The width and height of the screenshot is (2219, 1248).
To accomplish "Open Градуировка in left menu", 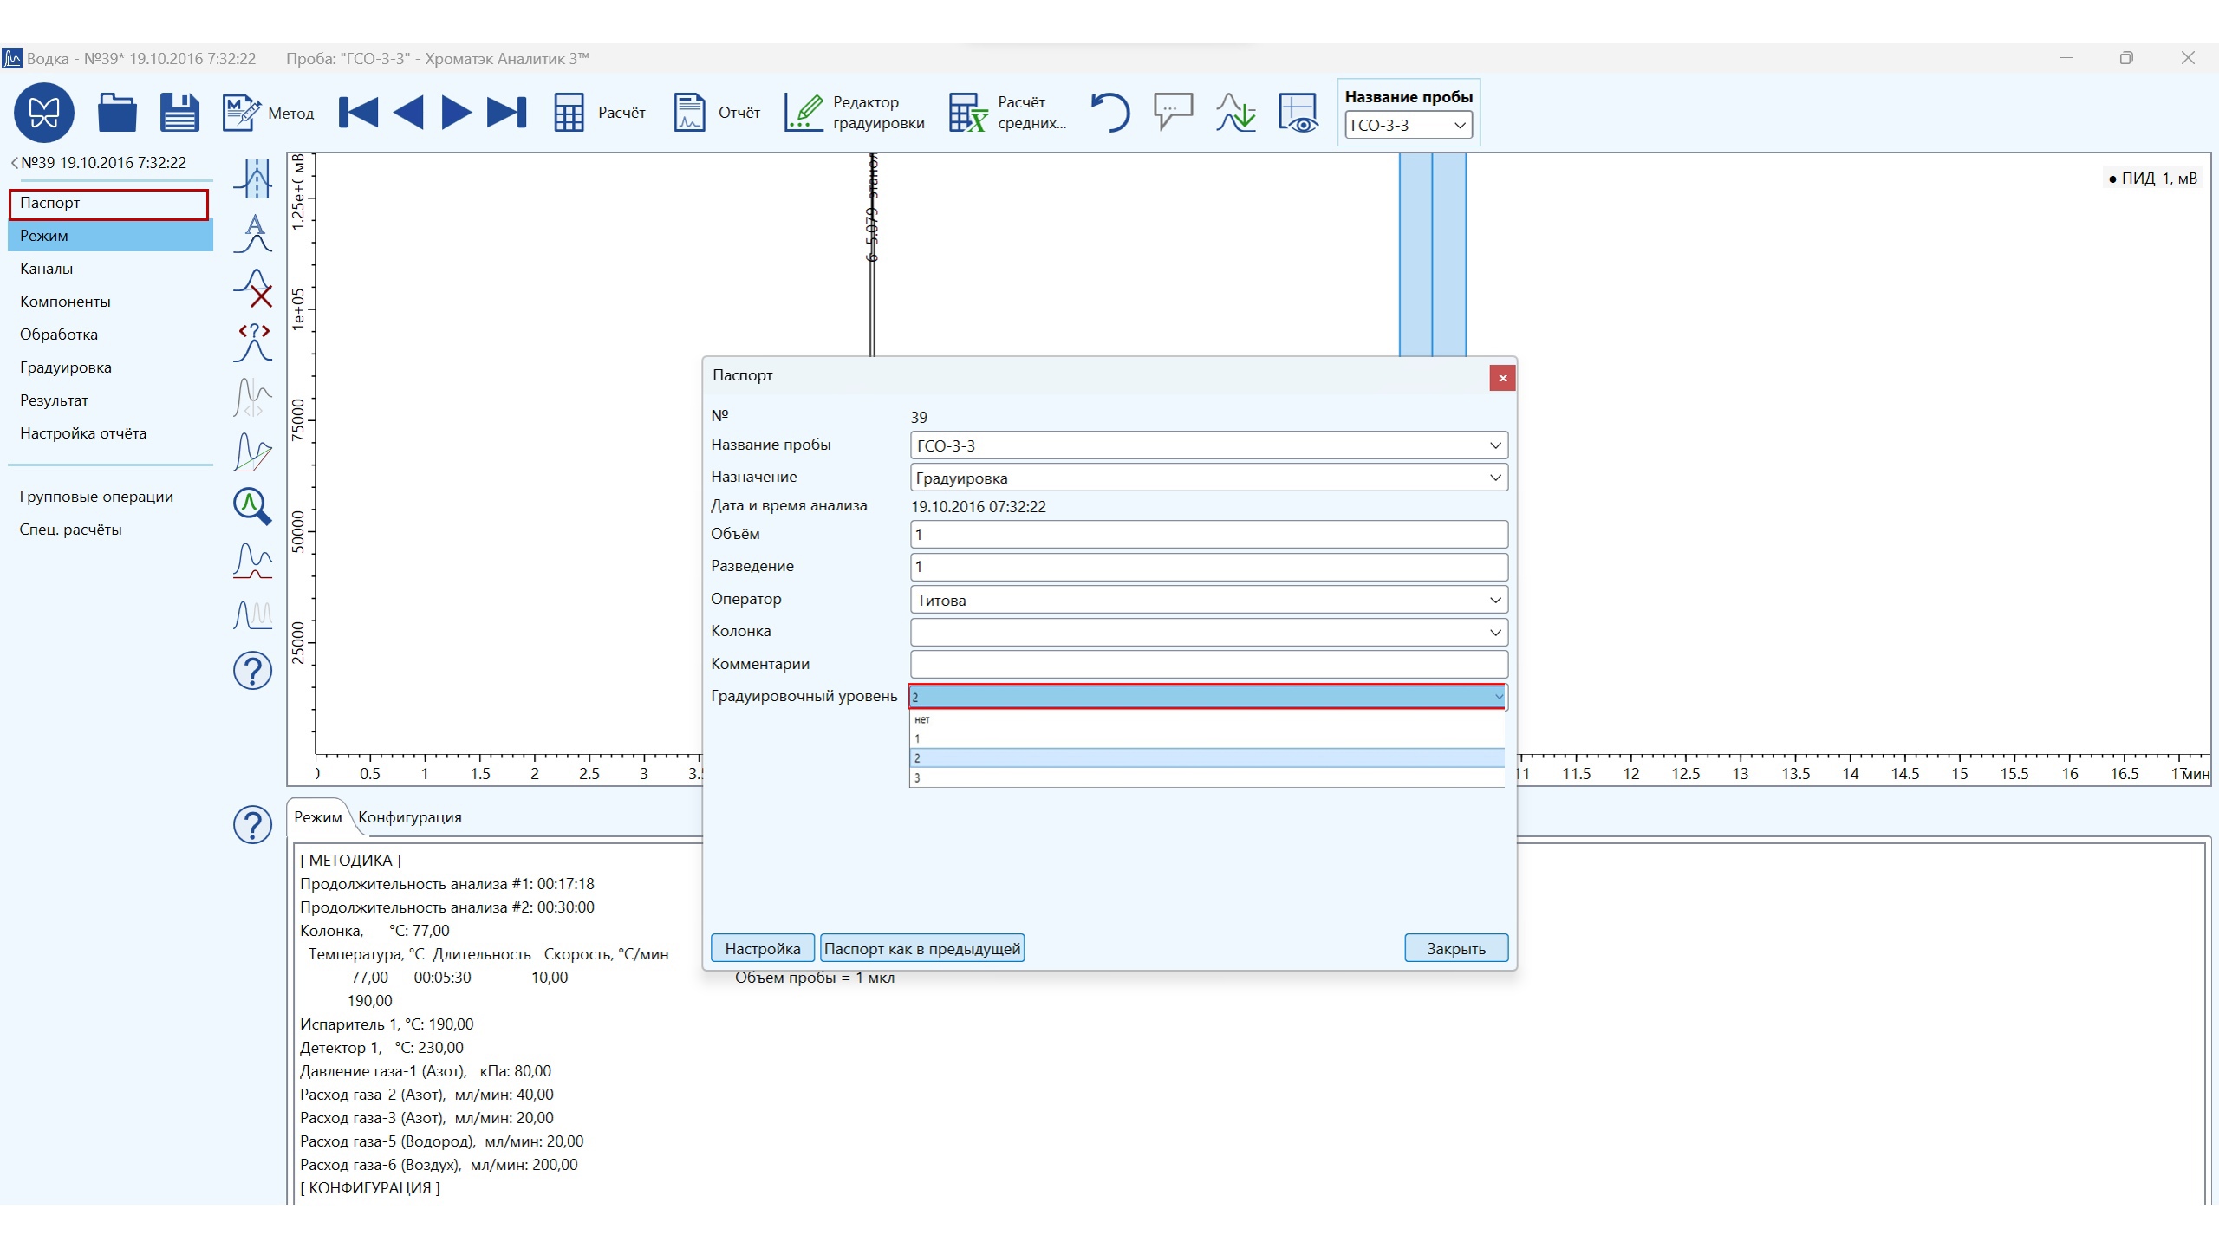I will (x=66, y=367).
